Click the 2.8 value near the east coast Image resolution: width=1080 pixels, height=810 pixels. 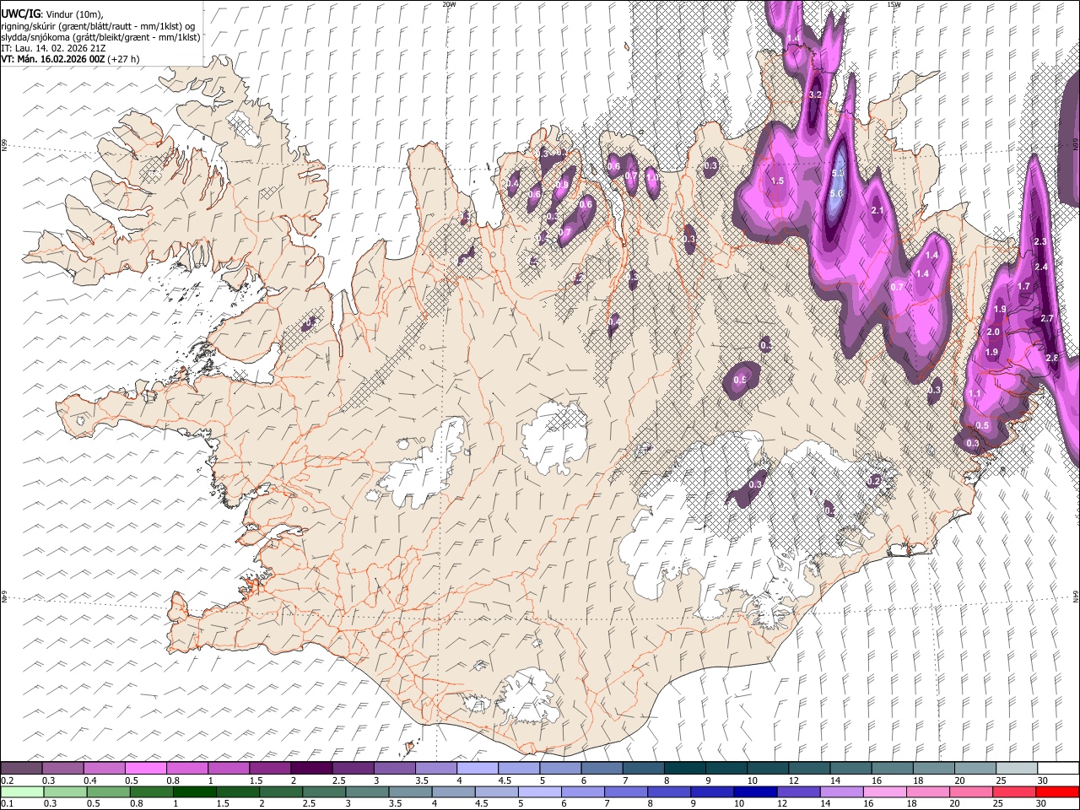[1052, 359]
